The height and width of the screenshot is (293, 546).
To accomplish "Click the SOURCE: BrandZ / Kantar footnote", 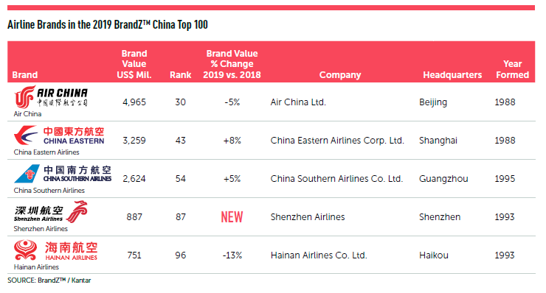I will [x=49, y=280].
